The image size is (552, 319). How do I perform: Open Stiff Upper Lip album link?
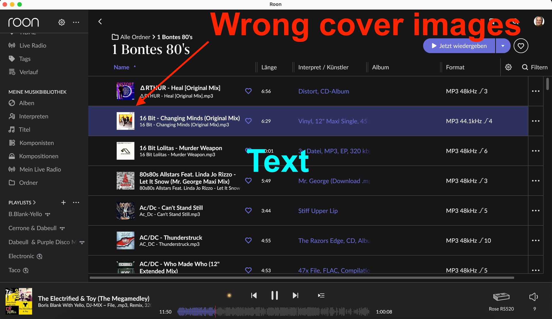click(318, 210)
